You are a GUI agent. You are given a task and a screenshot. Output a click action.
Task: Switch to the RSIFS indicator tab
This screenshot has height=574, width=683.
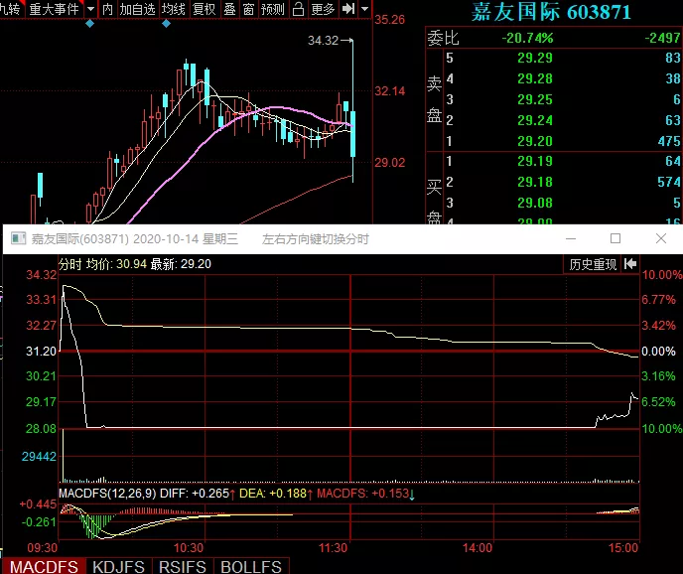[x=182, y=567]
